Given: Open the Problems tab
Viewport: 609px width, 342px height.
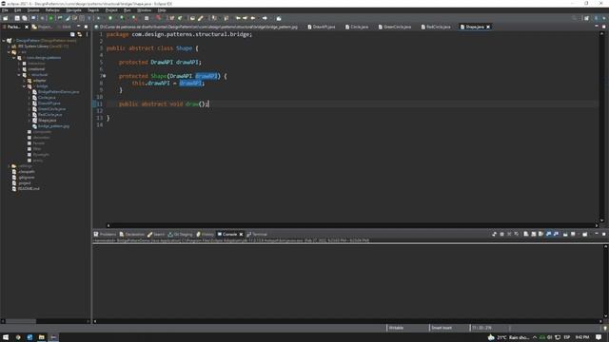Looking at the screenshot, I should [105, 235].
